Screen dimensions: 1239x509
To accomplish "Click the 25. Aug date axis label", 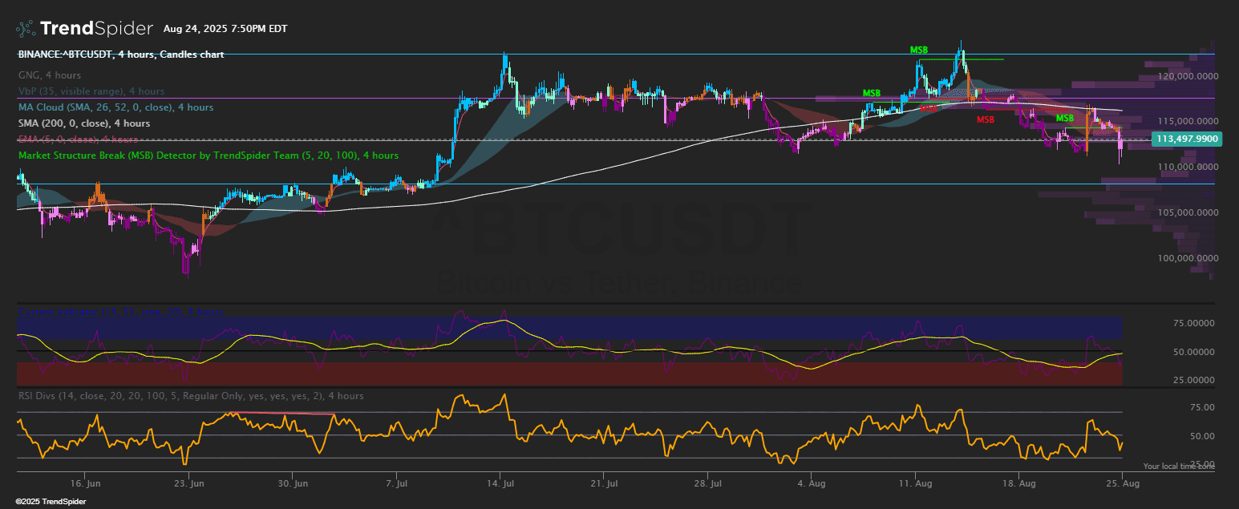I will pyautogui.click(x=1122, y=484).
